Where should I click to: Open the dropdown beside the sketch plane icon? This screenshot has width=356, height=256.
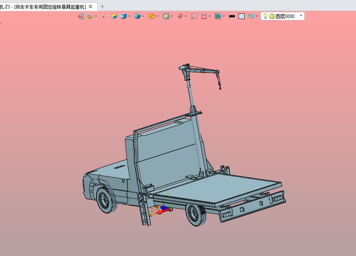pyautogui.click(x=96, y=16)
